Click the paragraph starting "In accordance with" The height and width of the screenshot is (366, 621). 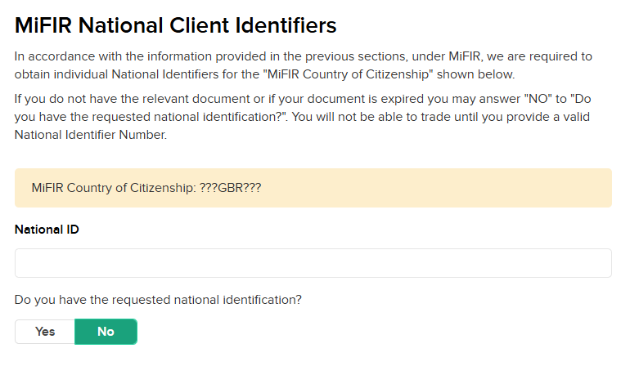pos(303,65)
